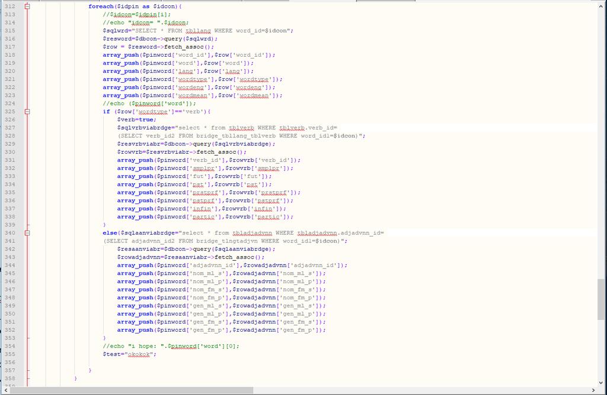Viewport: 607px width, 395px height.
Task: Click the vertical scrollbar down arrow
Action: (601, 383)
